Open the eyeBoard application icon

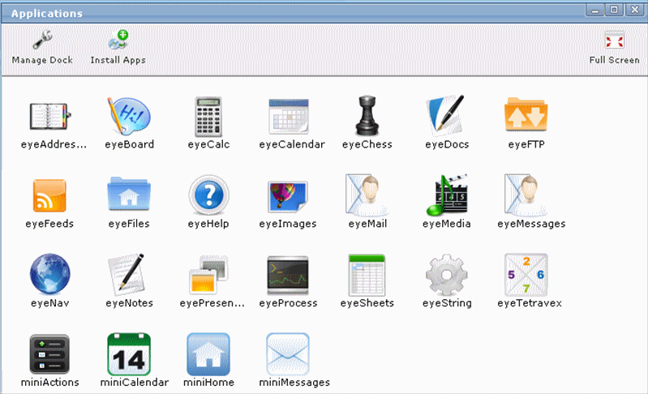tap(129, 118)
